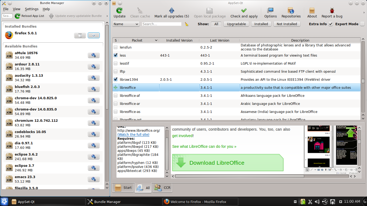Click the scissors clipboard icon in system tray

[310, 202]
